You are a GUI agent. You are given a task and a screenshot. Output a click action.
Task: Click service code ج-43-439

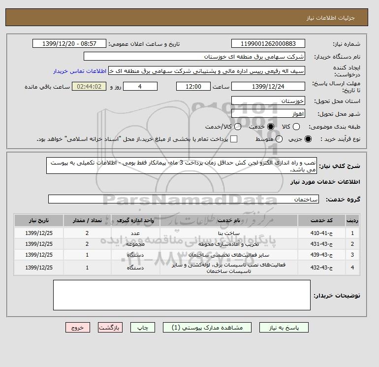click(321, 255)
